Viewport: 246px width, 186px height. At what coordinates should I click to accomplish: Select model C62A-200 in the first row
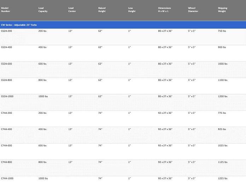(x=6, y=31)
